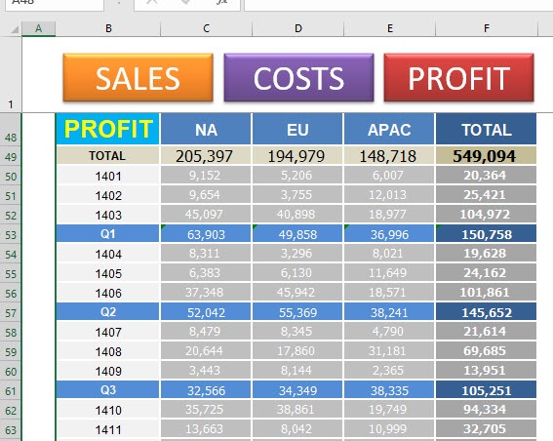This screenshot has width=553, height=441.
Task: Select row 48 header
Action: [11, 129]
